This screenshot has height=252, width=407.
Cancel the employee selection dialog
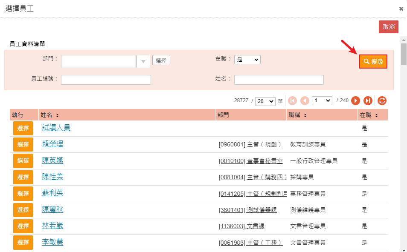389,27
